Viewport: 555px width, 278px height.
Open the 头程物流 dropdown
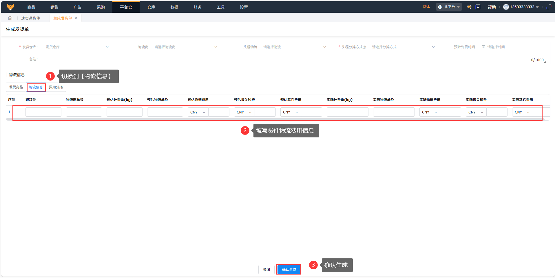click(x=295, y=47)
